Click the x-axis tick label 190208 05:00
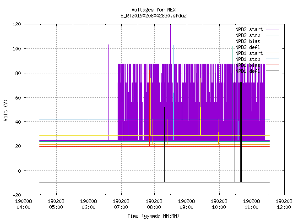Image resolution: width=293 pixels, height=220 pixels. [x=56, y=204]
